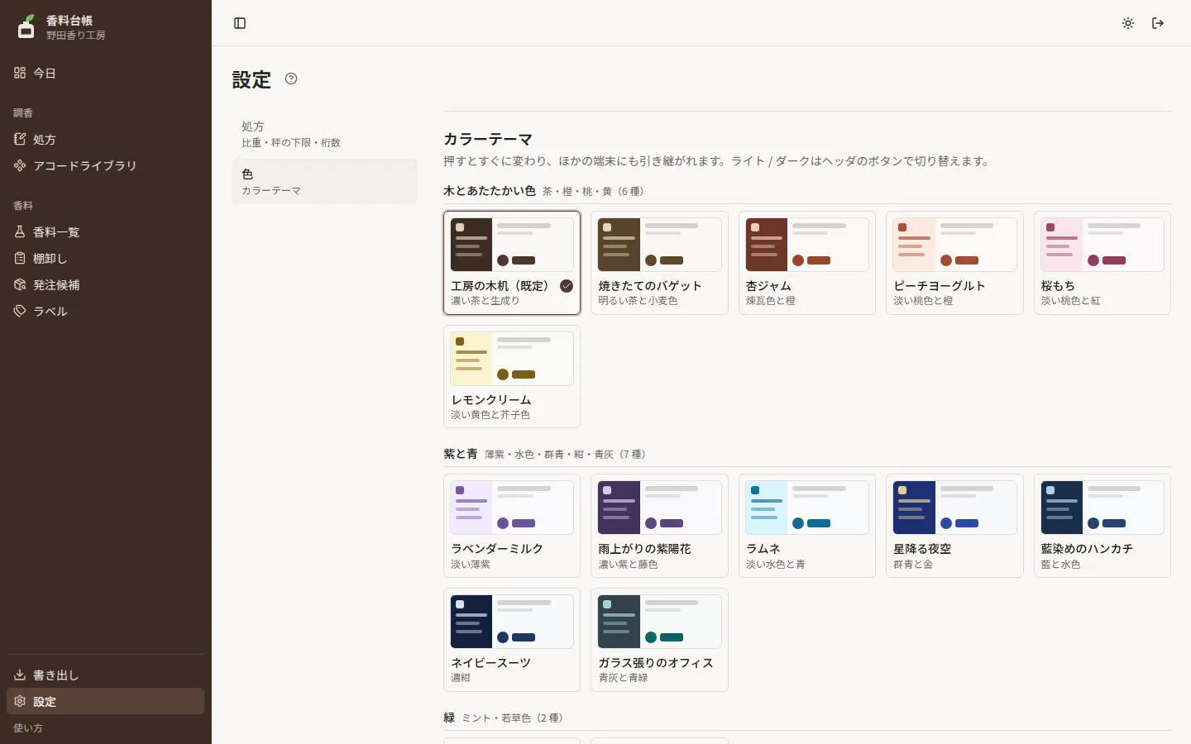The height and width of the screenshot is (744, 1191).
Task: Click 野田香り工房 workspace name
Action: [x=76, y=36]
